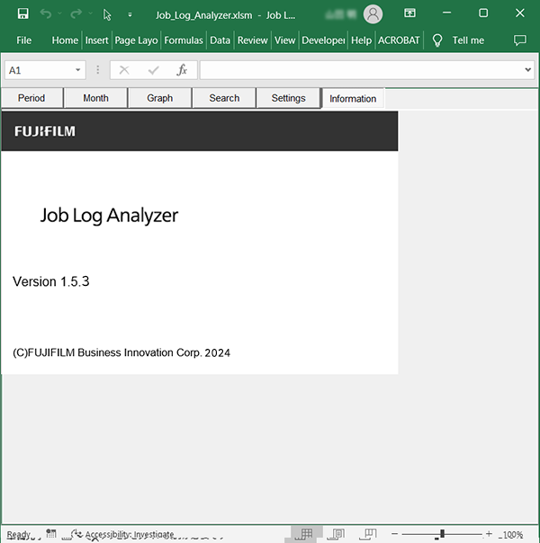Open the Ribbon Display Options icon

pyautogui.click(x=409, y=13)
